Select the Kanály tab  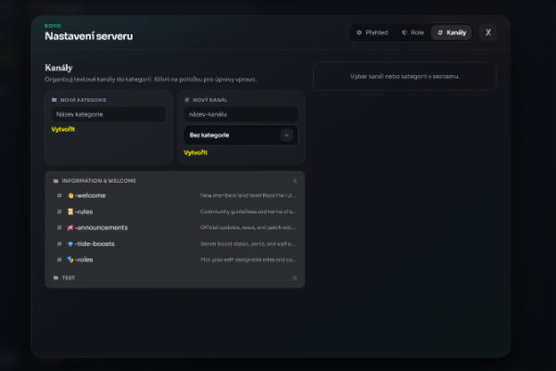[x=451, y=32]
